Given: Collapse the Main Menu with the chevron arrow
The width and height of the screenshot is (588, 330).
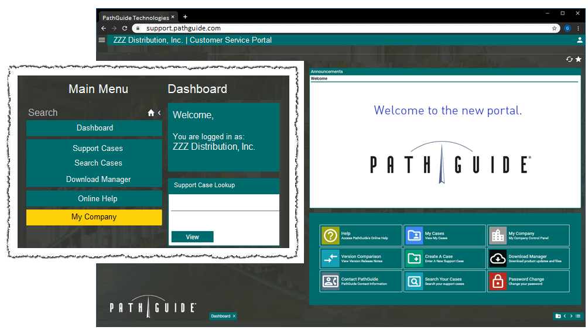Looking at the screenshot, I should (159, 113).
